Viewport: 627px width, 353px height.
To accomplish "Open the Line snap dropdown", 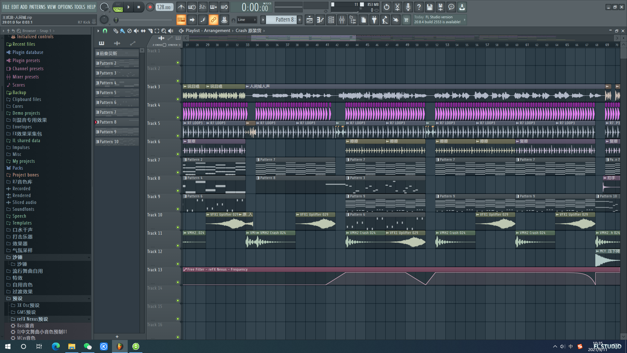I will 247,20.
